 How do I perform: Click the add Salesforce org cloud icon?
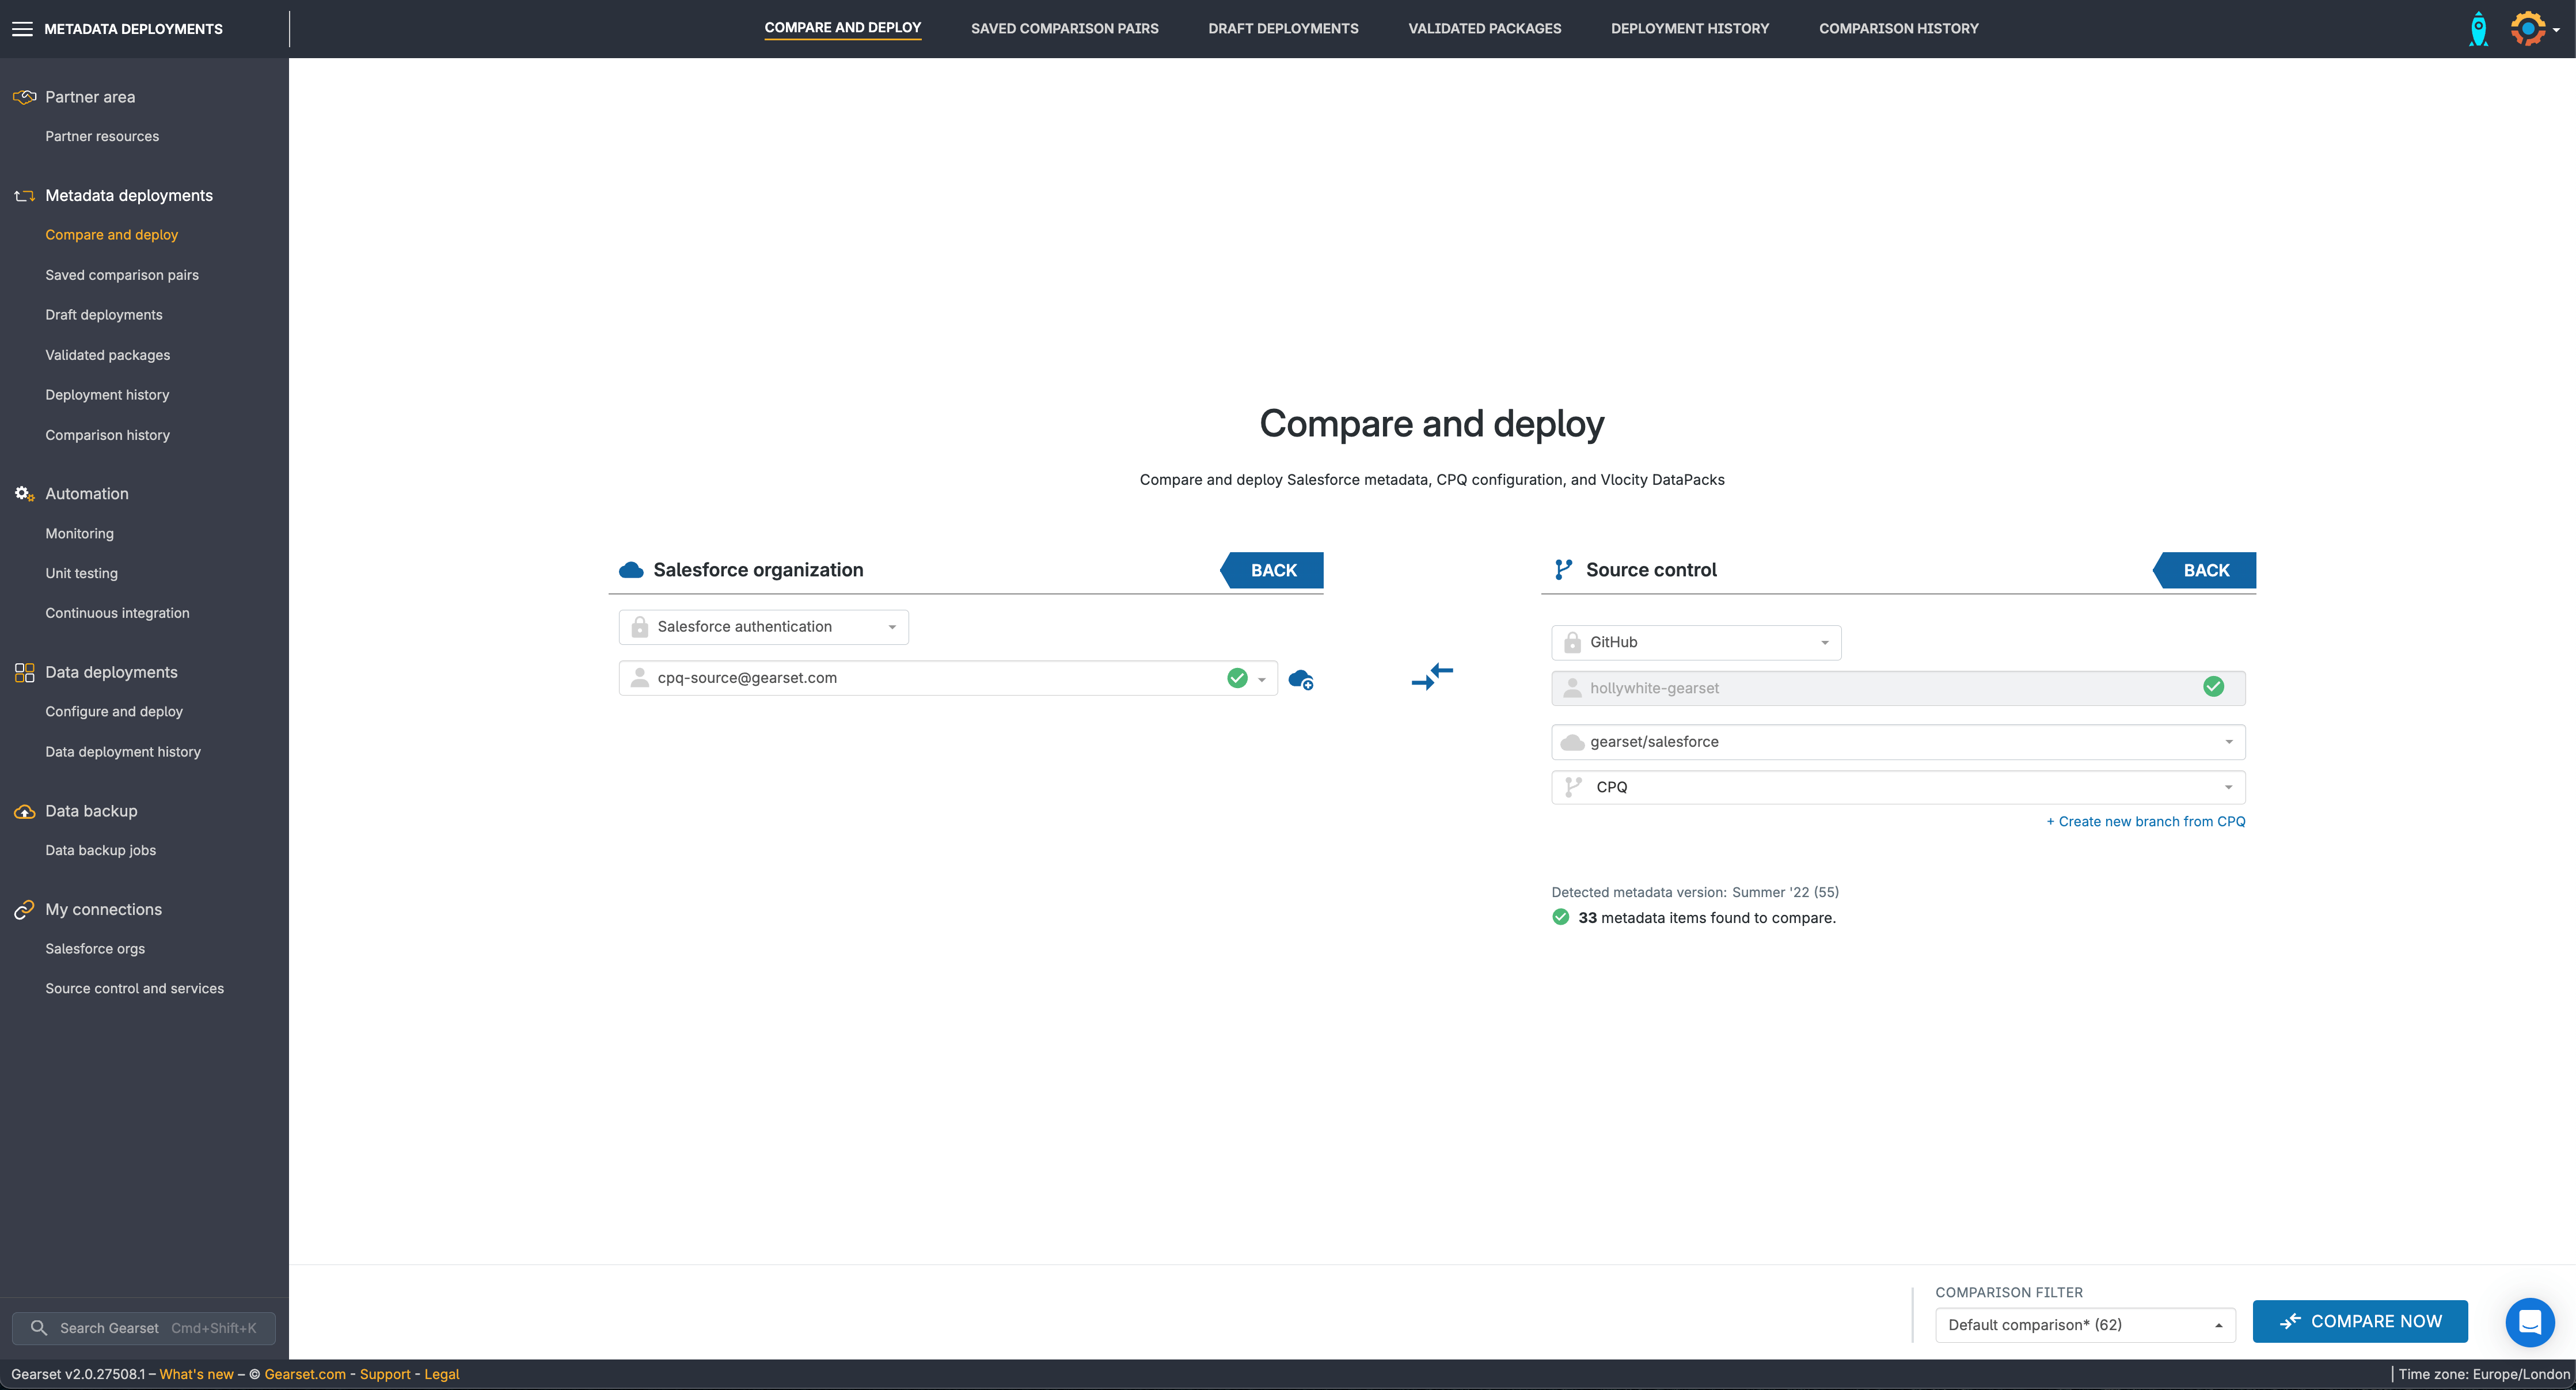(1300, 680)
